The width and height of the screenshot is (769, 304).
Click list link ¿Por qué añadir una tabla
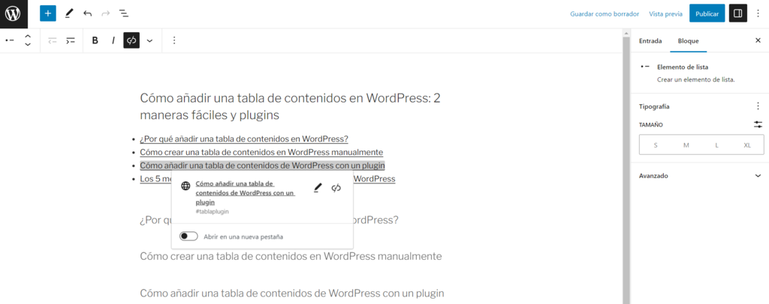click(244, 139)
